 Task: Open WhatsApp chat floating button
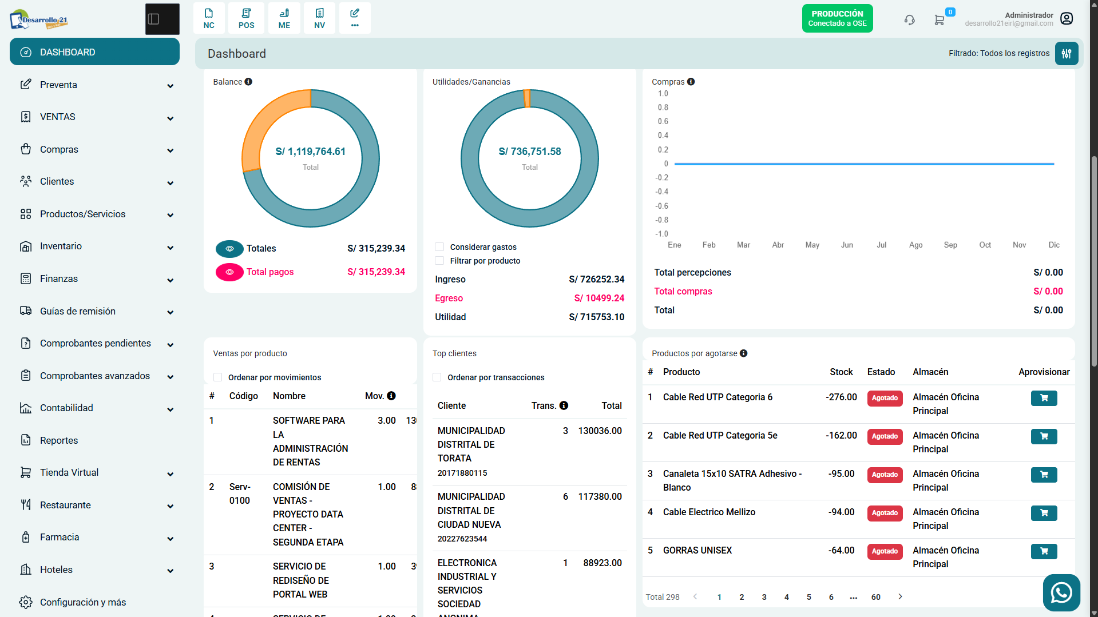(x=1061, y=592)
